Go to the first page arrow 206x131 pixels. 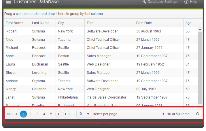[x=9, y=114]
